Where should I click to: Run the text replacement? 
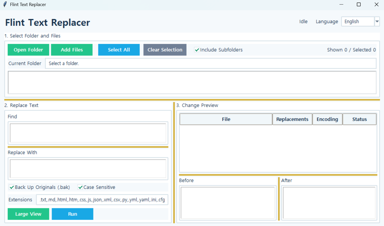[x=72, y=214]
